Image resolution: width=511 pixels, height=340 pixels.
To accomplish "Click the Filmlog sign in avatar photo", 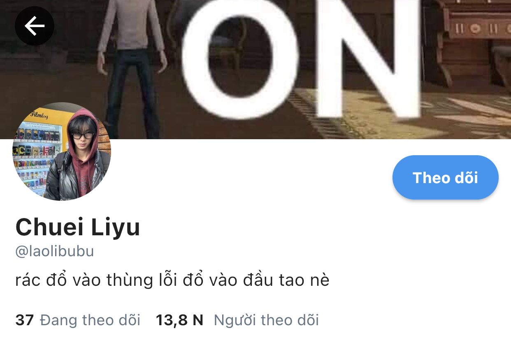I will coord(39,116).
